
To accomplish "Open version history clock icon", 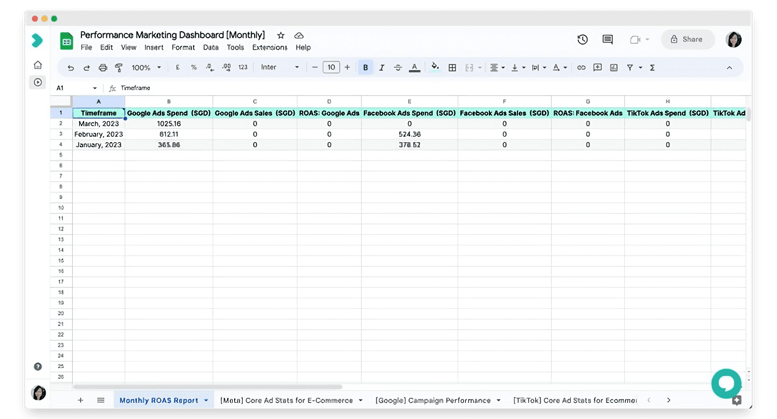I will pos(582,39).
